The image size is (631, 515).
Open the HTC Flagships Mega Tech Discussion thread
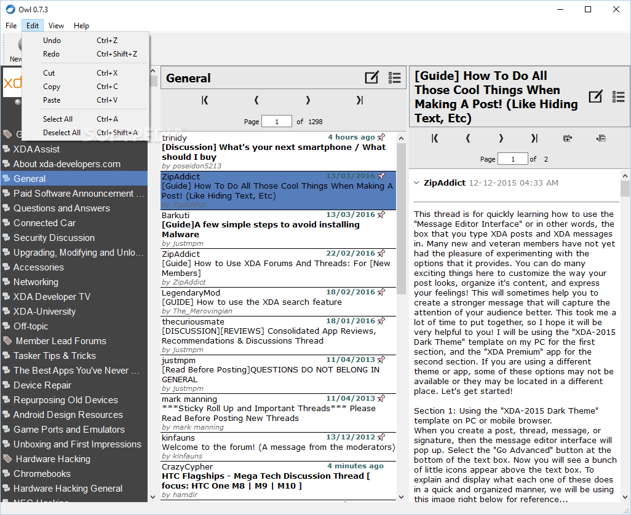(278, 481)
